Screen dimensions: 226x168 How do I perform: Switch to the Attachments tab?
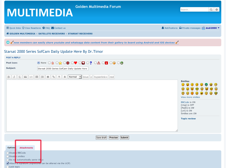pyautogui.click(x=26, y=148)
